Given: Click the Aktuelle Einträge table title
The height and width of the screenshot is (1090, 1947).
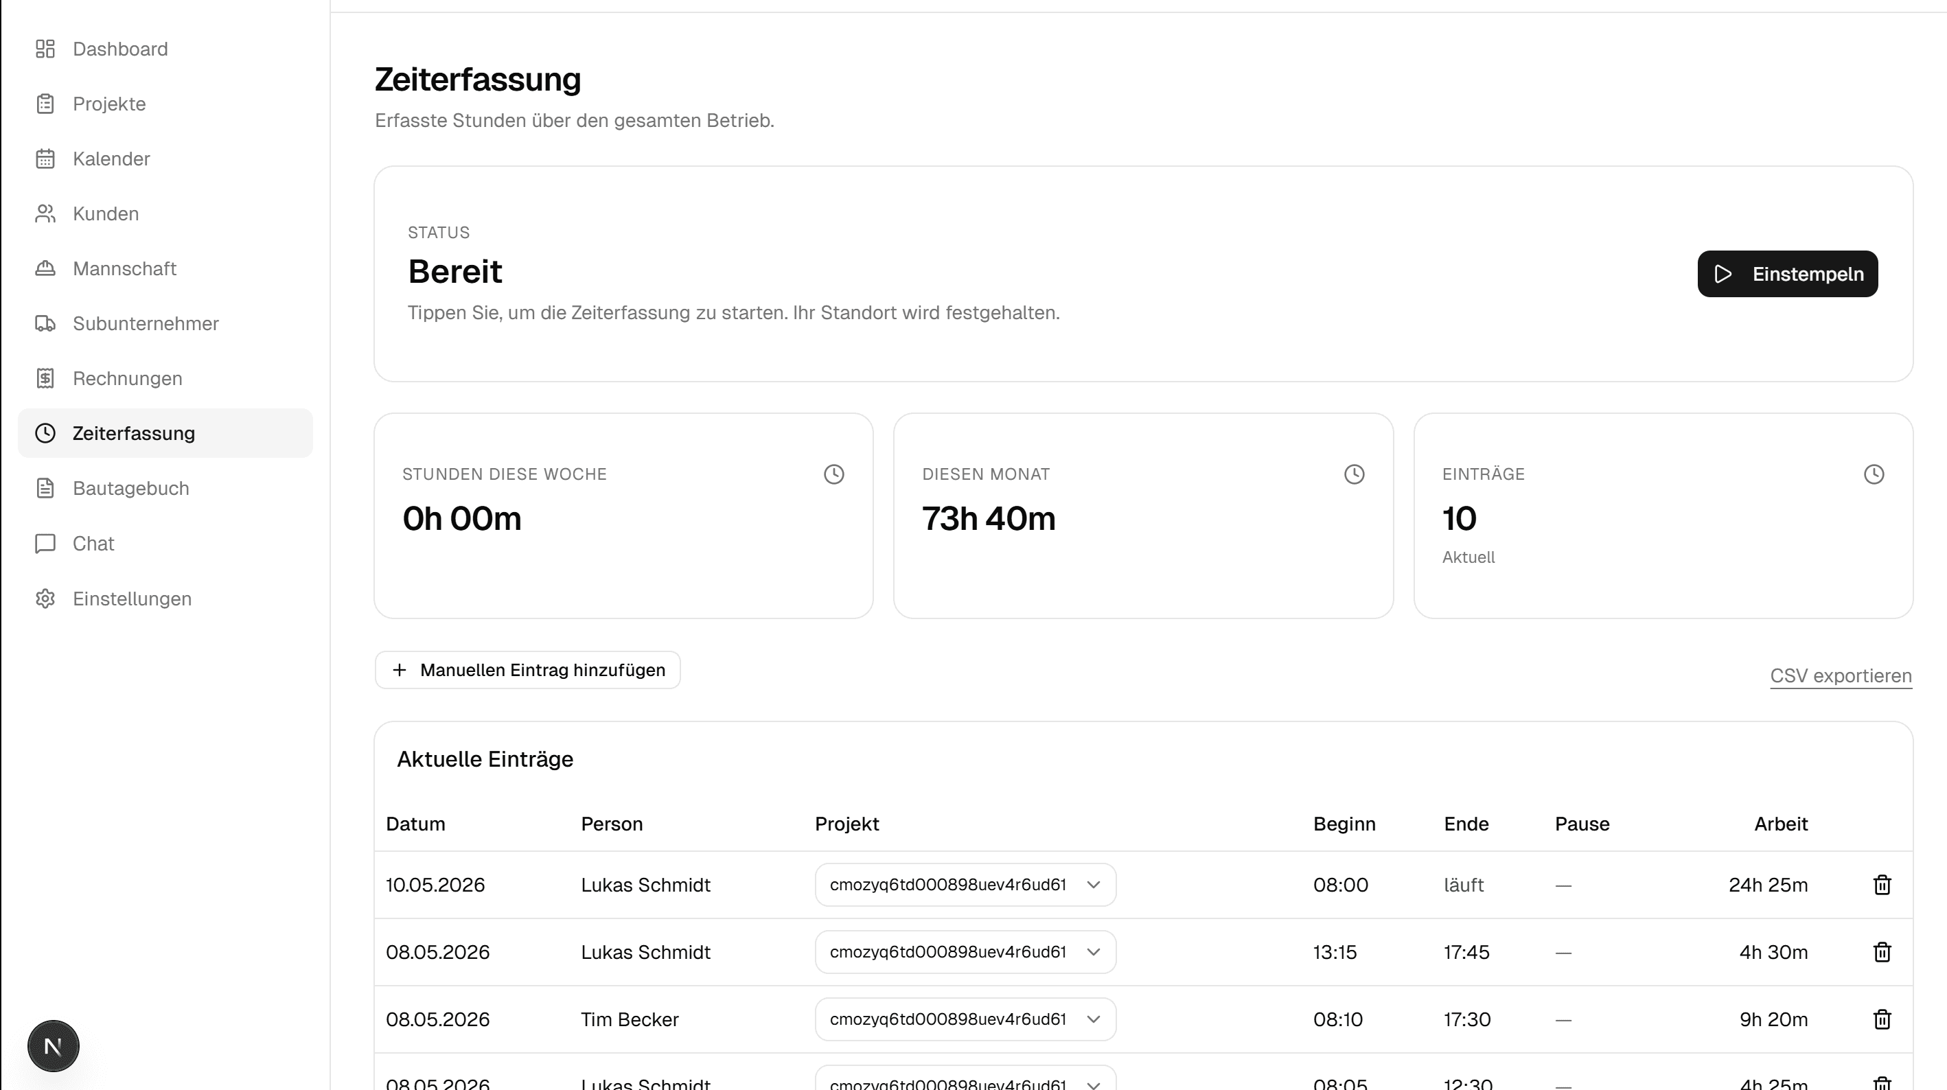Looking at the screenshot, I should click(x=485, y=759).
